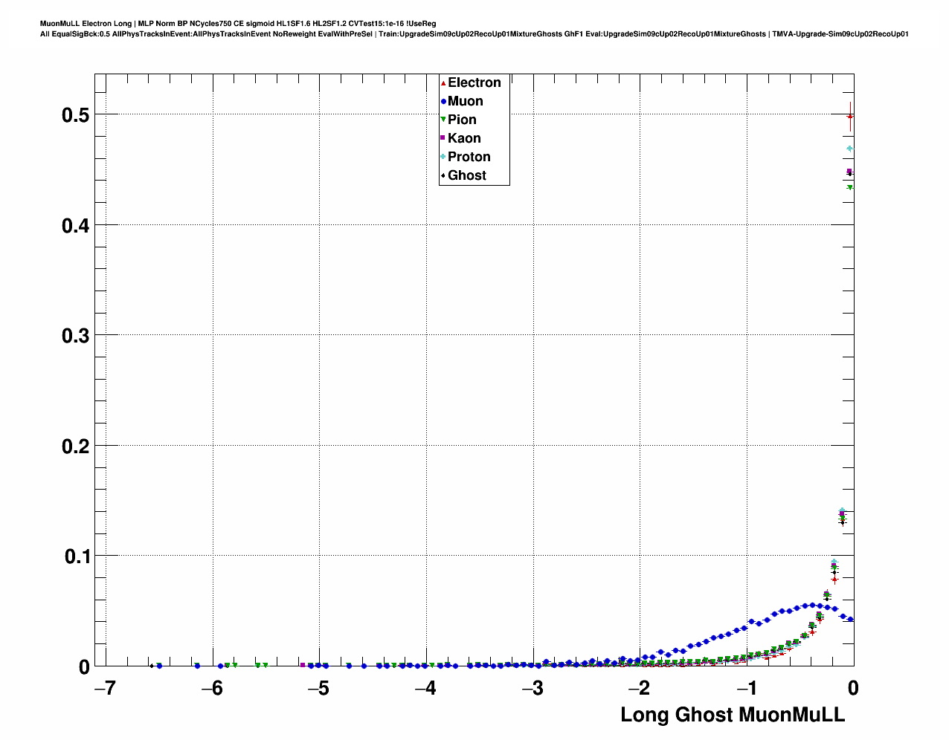The height and width of the screenshot is (740, 949).
Task: Select the green Pion data point near 0.43
Action: pyautogui.click(x=850, y=188)
